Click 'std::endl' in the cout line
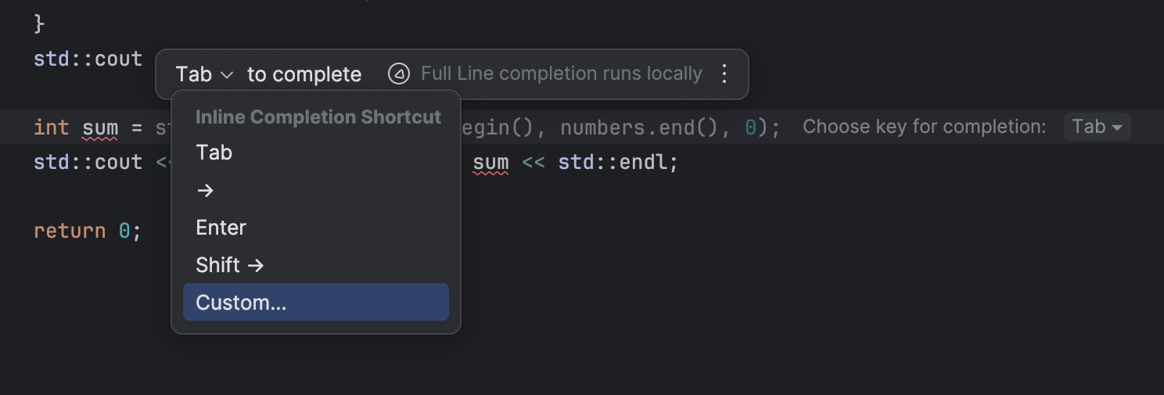 click(x=614, y=163)
